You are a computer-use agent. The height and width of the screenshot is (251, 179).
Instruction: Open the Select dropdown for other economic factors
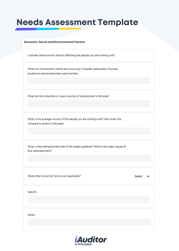coord(142,176)
